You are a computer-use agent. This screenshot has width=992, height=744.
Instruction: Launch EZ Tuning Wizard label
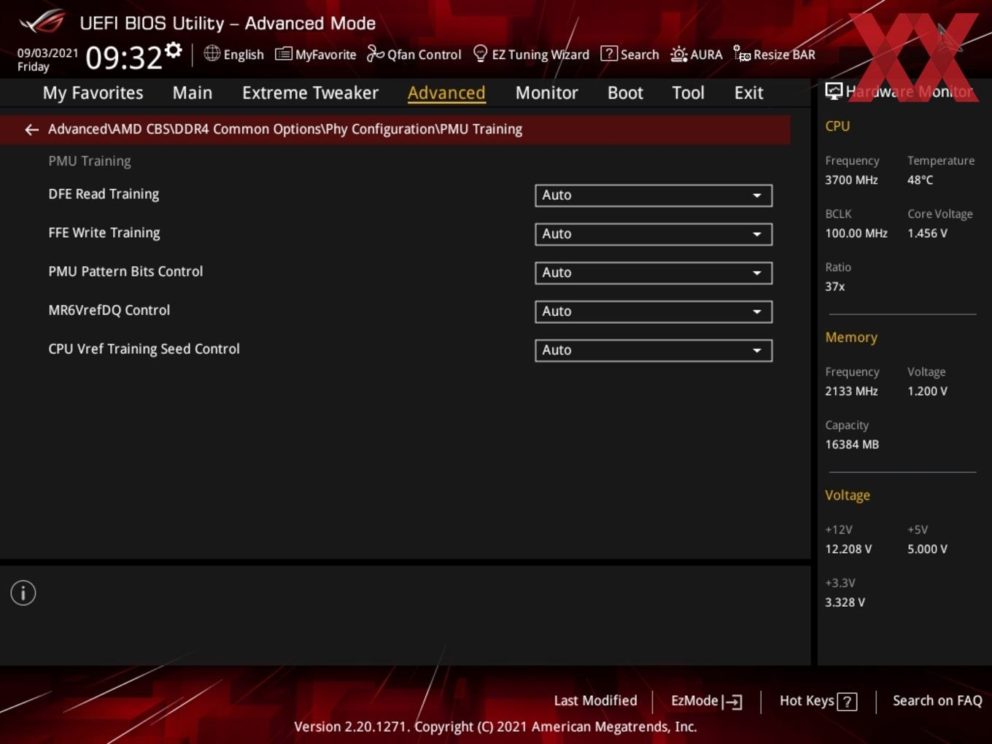click(x=540, y=55)
